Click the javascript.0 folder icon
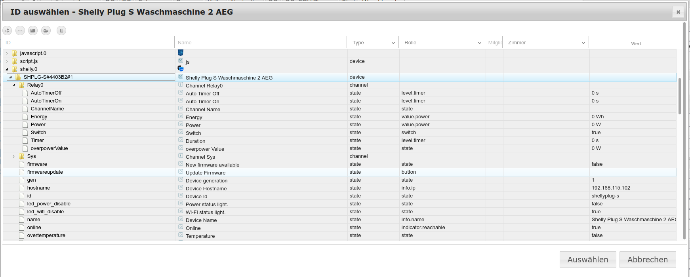 (x=15, y=53)
